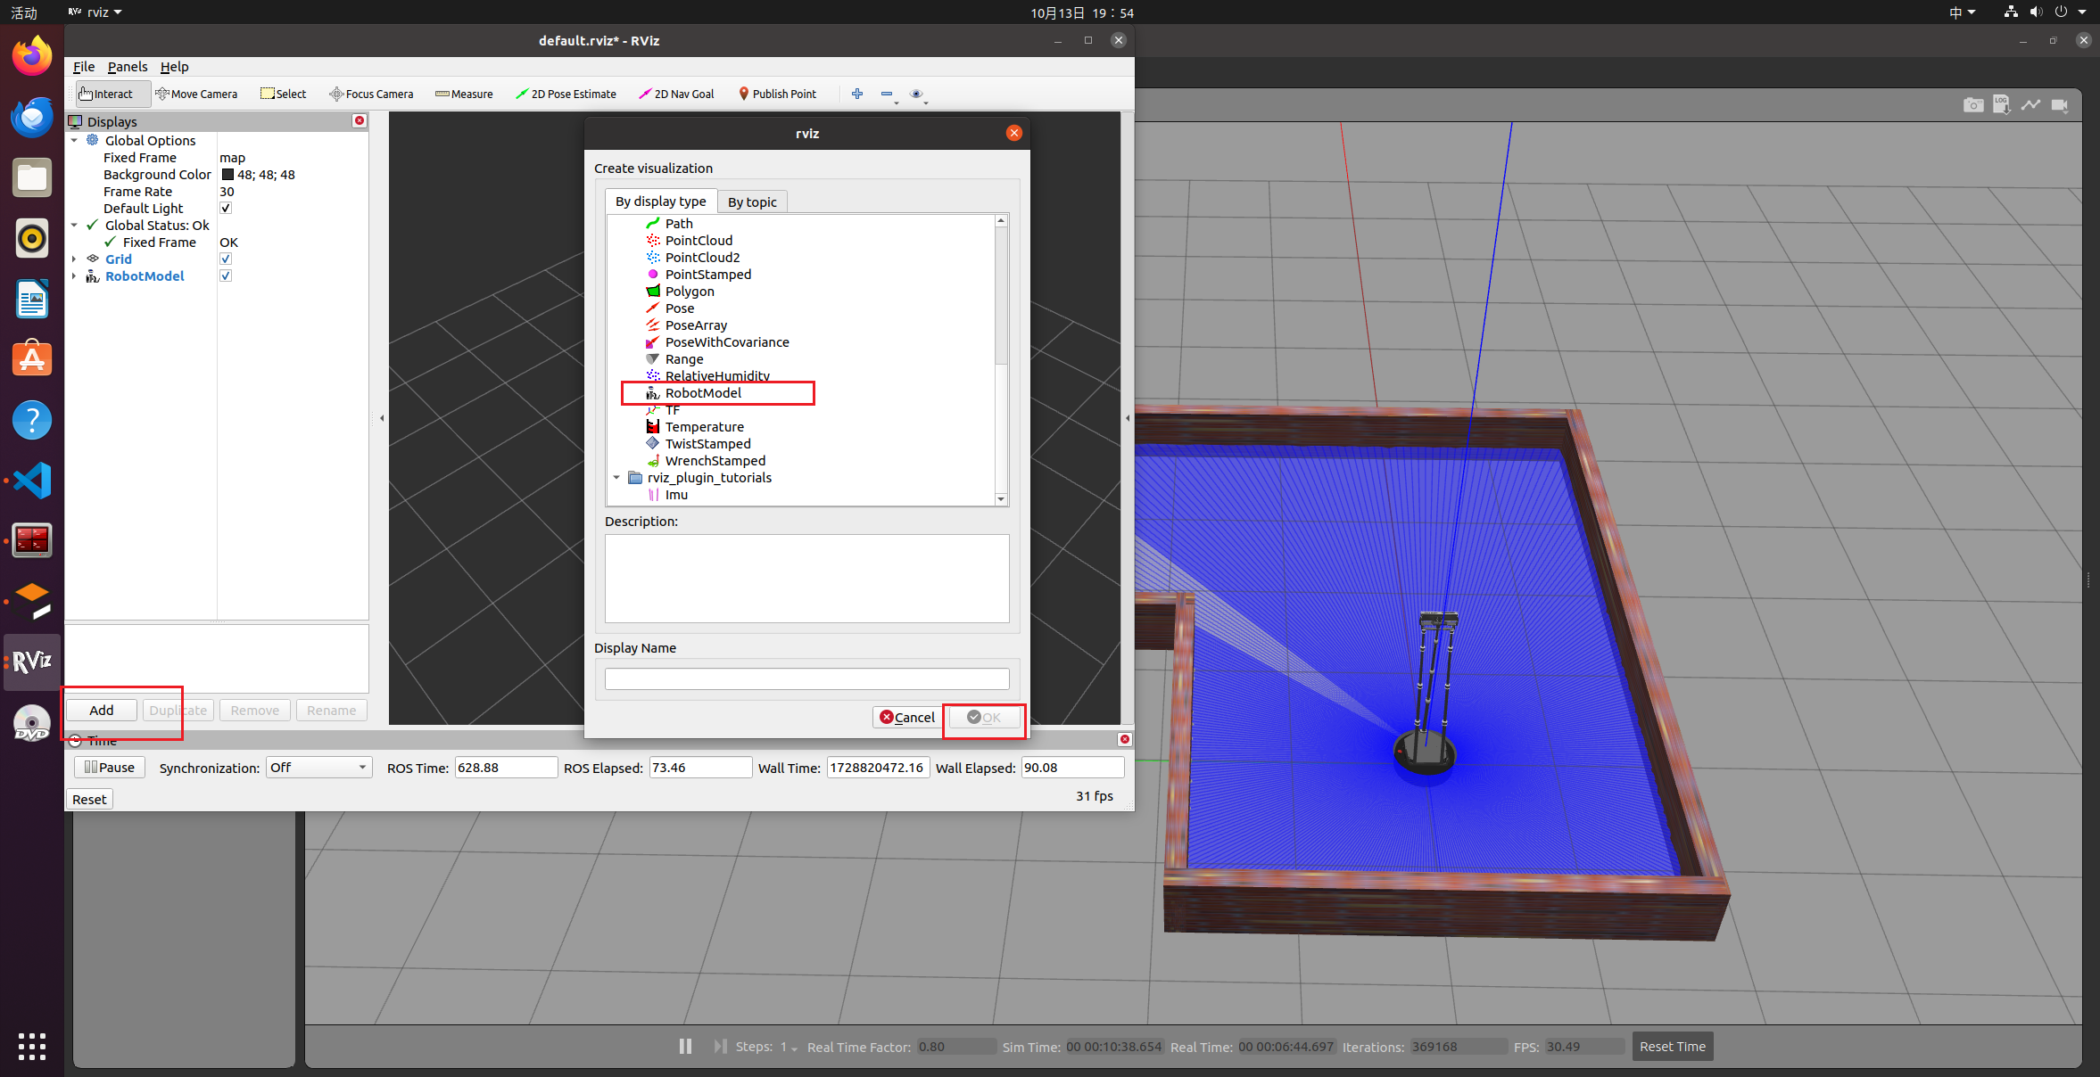Collapse the Global Status tree node
This screenshot has height=1077, width=2100.
click(74, 225)
